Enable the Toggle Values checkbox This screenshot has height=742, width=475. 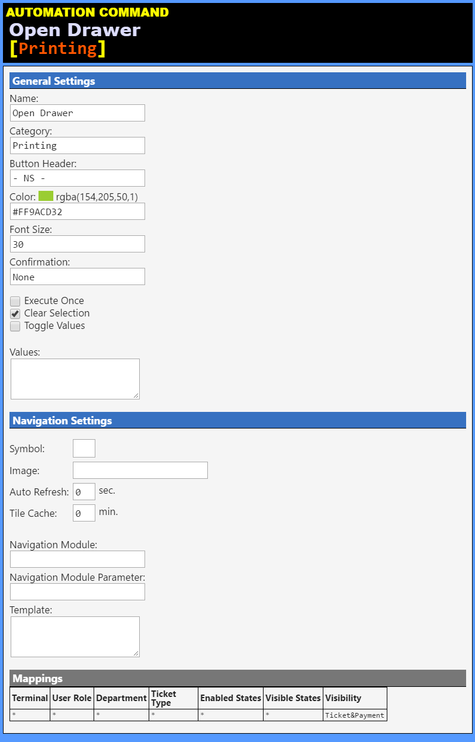pos(15,326)
